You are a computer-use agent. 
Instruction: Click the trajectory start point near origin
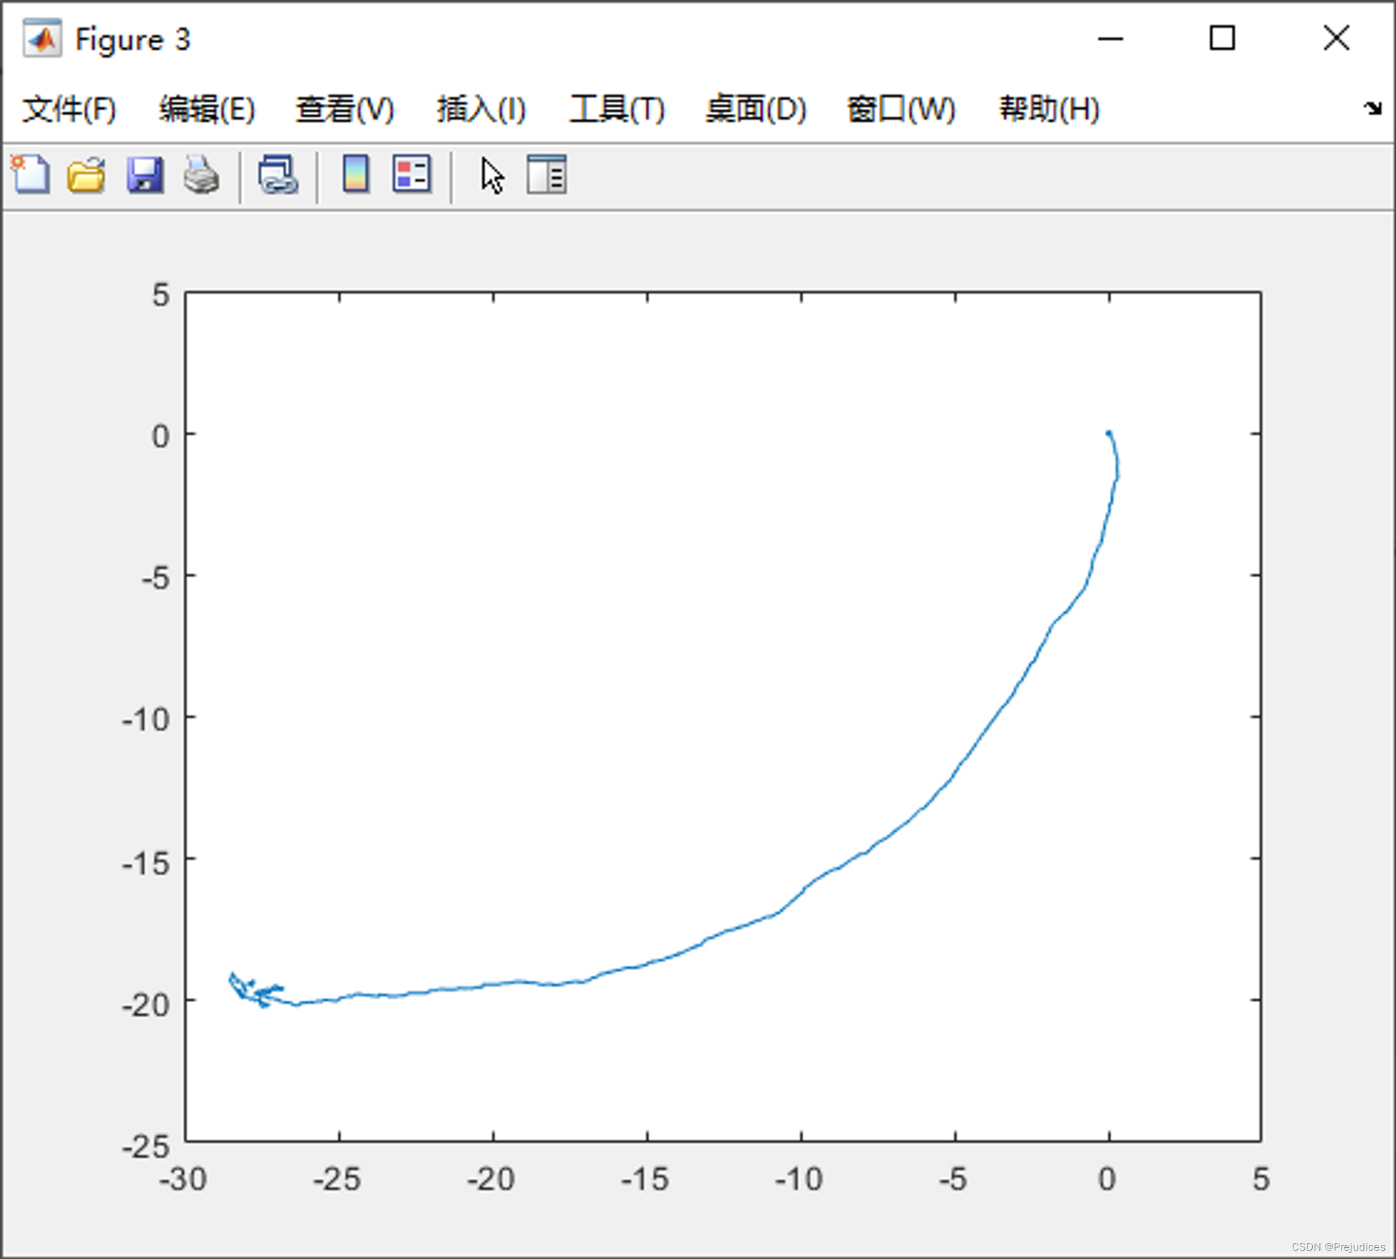(1108, 433)
